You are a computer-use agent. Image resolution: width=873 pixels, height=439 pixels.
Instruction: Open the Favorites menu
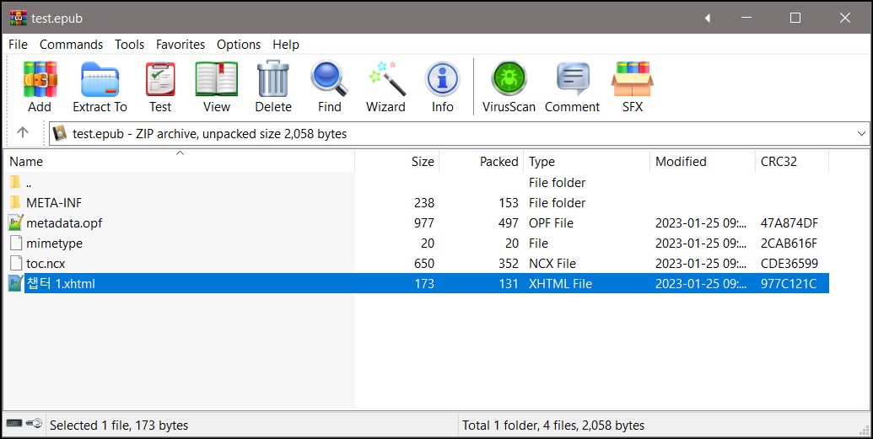coord(181,45)
